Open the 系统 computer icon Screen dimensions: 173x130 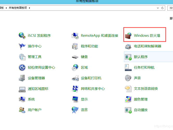[22, 99]
